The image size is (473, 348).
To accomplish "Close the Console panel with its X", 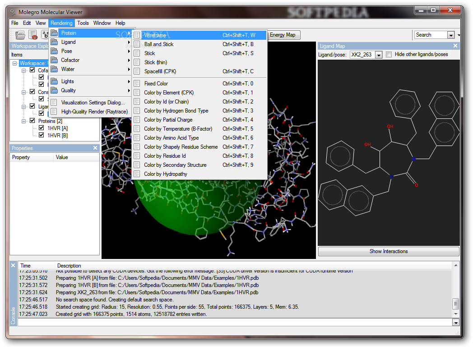I will click(x=13, y=266).
